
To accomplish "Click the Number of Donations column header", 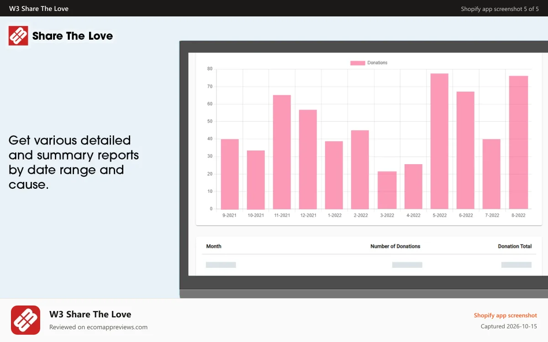I will 395,246.
